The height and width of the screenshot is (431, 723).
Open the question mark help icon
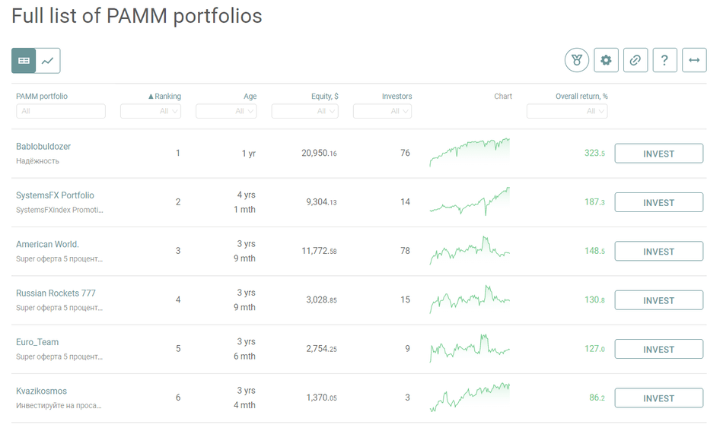tap(664, 60)
